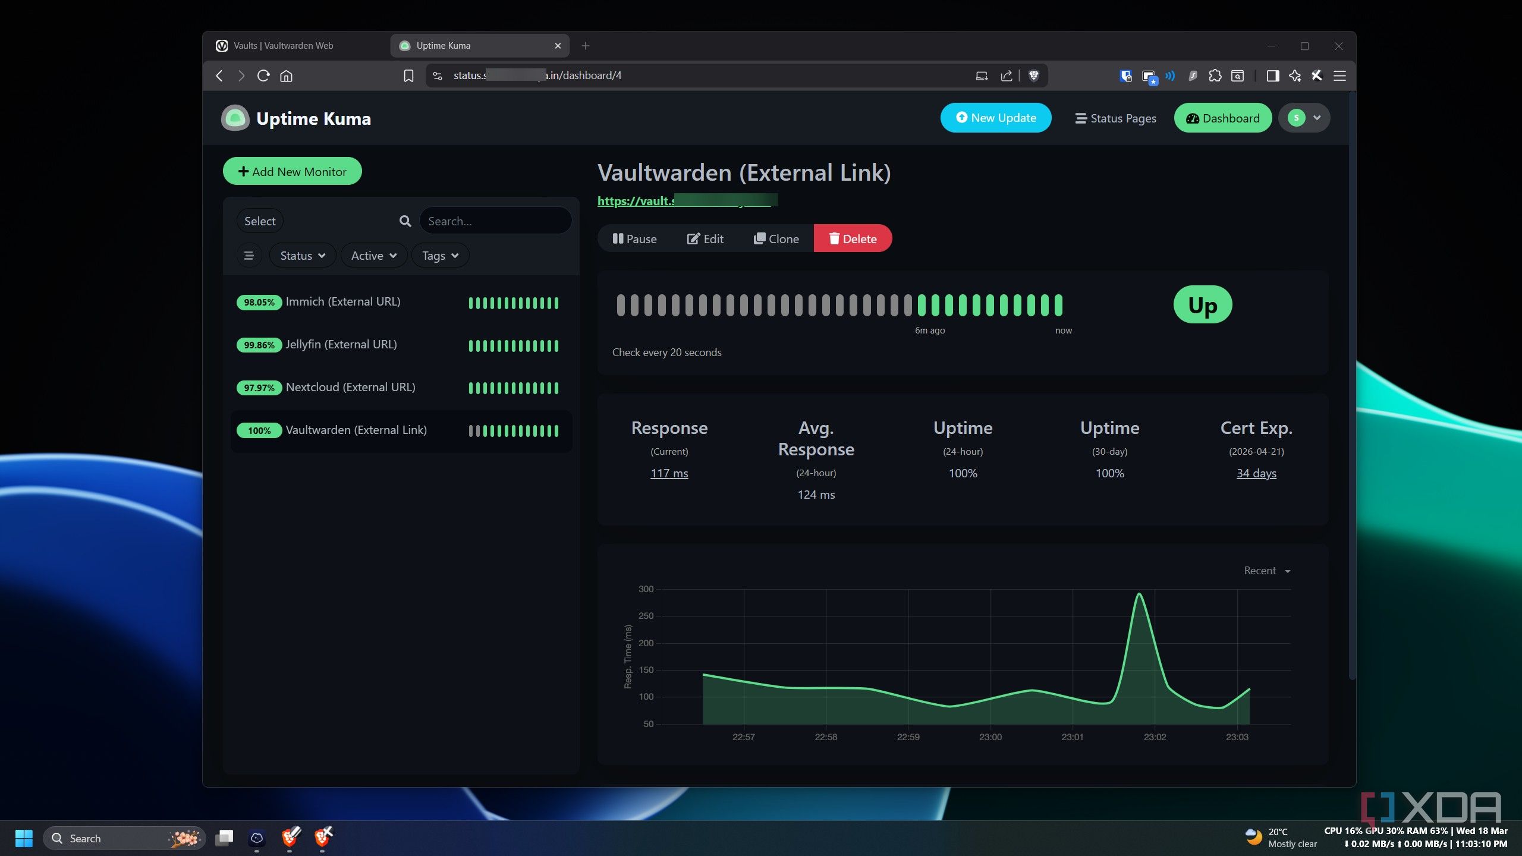
Task: Open the Dashboard navigation button
Action: [x=1223, y=118]
